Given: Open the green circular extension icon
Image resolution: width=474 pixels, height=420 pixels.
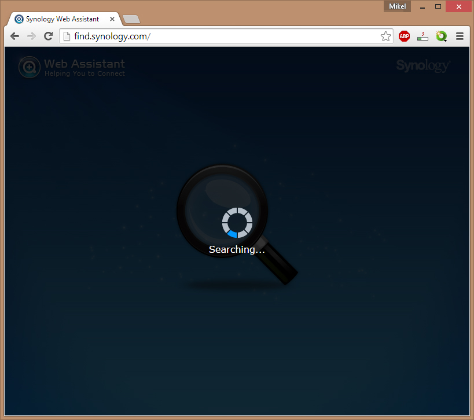Looking at the screenshot, I should [x=441, y=36].
